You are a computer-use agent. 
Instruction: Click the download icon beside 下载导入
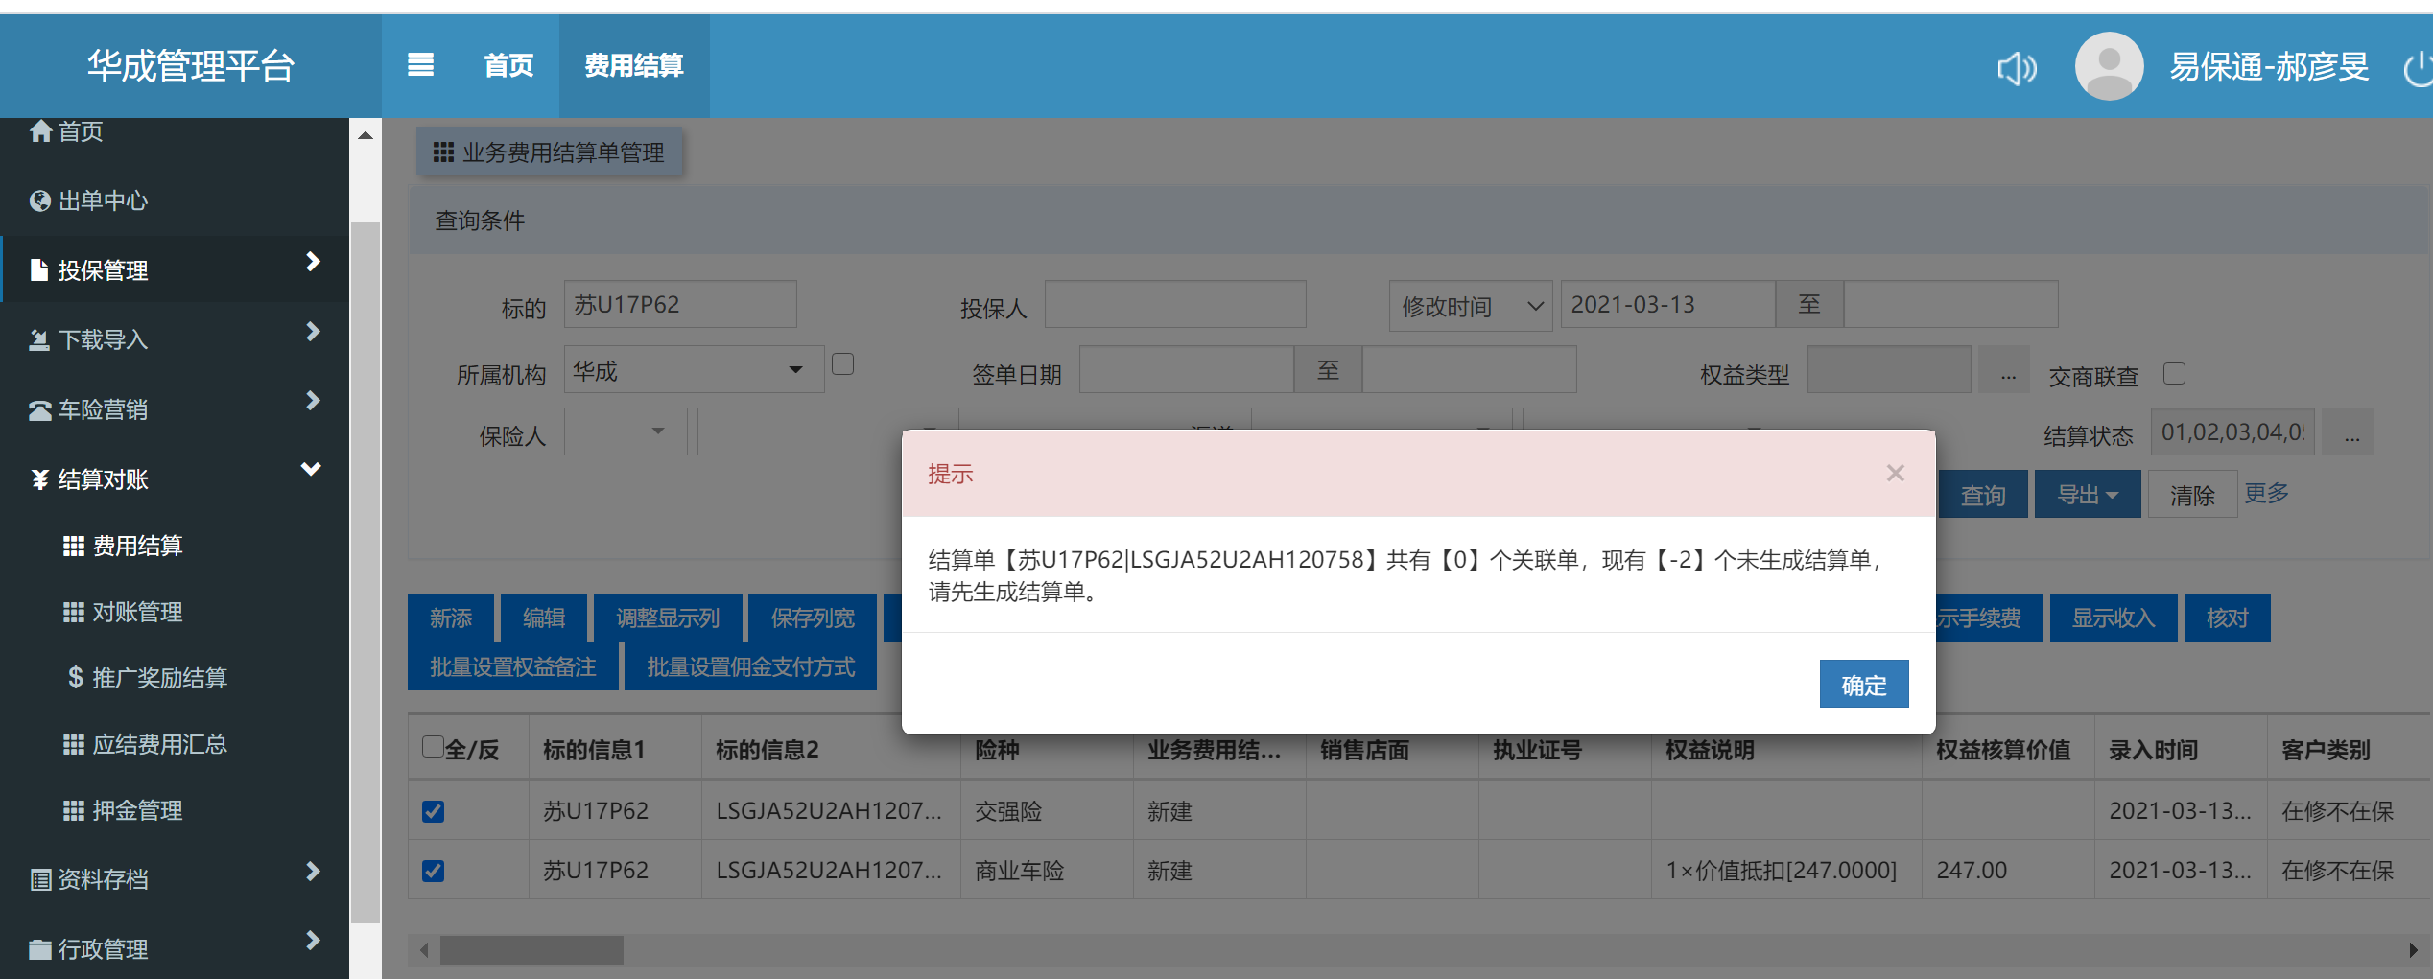click(39, 340)
